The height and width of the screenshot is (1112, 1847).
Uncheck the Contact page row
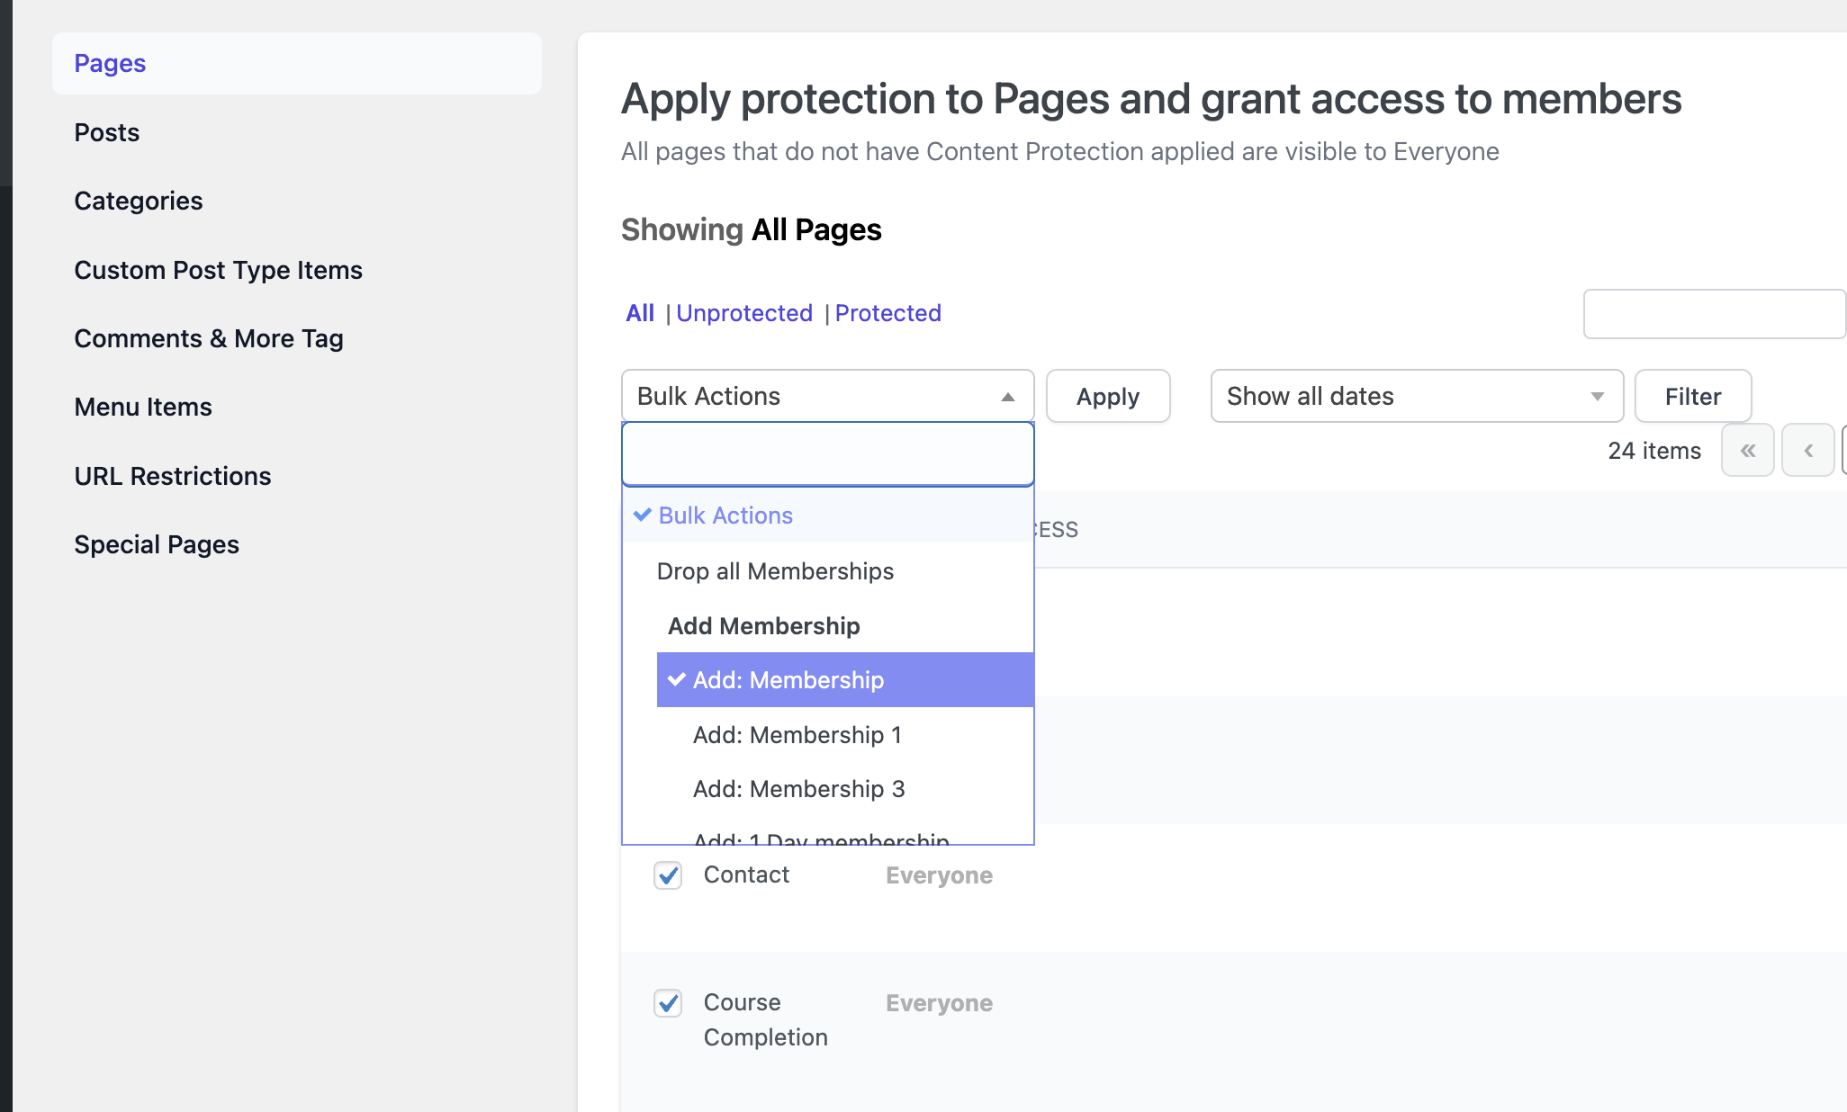pyautogui.click(x=667, y=874)
